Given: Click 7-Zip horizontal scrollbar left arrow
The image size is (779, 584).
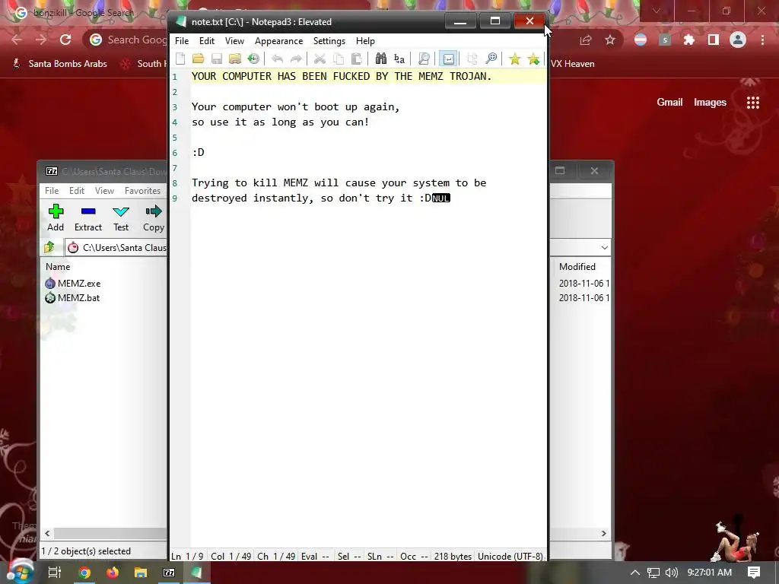Looking at the screenshot, I should tap(48, 533).
